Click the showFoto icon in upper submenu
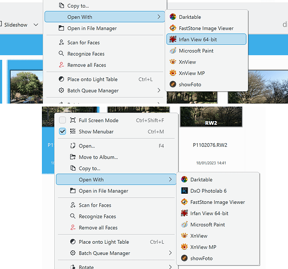This screenshot has width=288, height=269. click(x=173, y=84)
